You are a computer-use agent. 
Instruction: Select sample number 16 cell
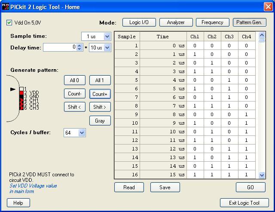pyautogui.click(x=127, y=175)
